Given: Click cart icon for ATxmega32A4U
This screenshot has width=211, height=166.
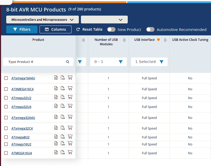Looking at the screenshot, I should tap(70, 117).
